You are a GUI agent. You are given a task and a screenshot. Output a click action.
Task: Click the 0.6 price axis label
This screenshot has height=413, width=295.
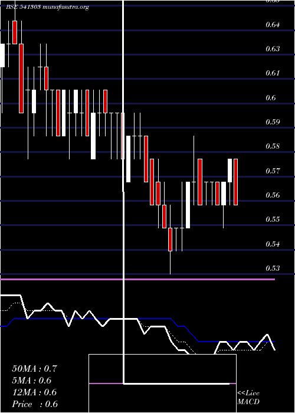click(x=270, y=98)
